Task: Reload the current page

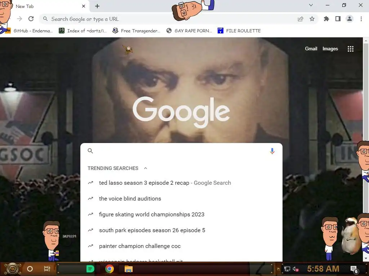Action: click(x=31, y=19)
